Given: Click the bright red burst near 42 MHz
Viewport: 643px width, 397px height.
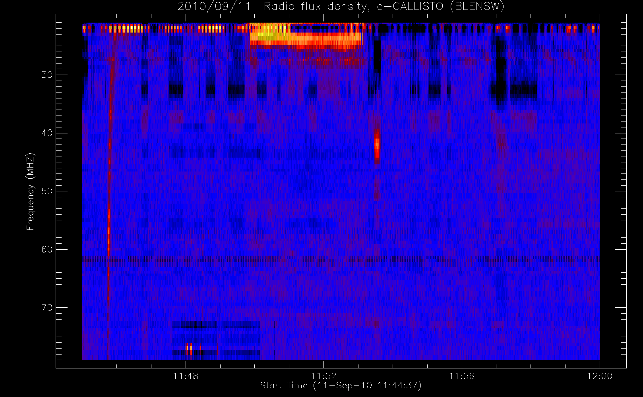Looking at the screenshot, I should (x=377, y=146).
